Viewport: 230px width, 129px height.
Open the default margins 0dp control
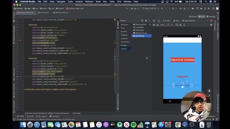(162, 25)
